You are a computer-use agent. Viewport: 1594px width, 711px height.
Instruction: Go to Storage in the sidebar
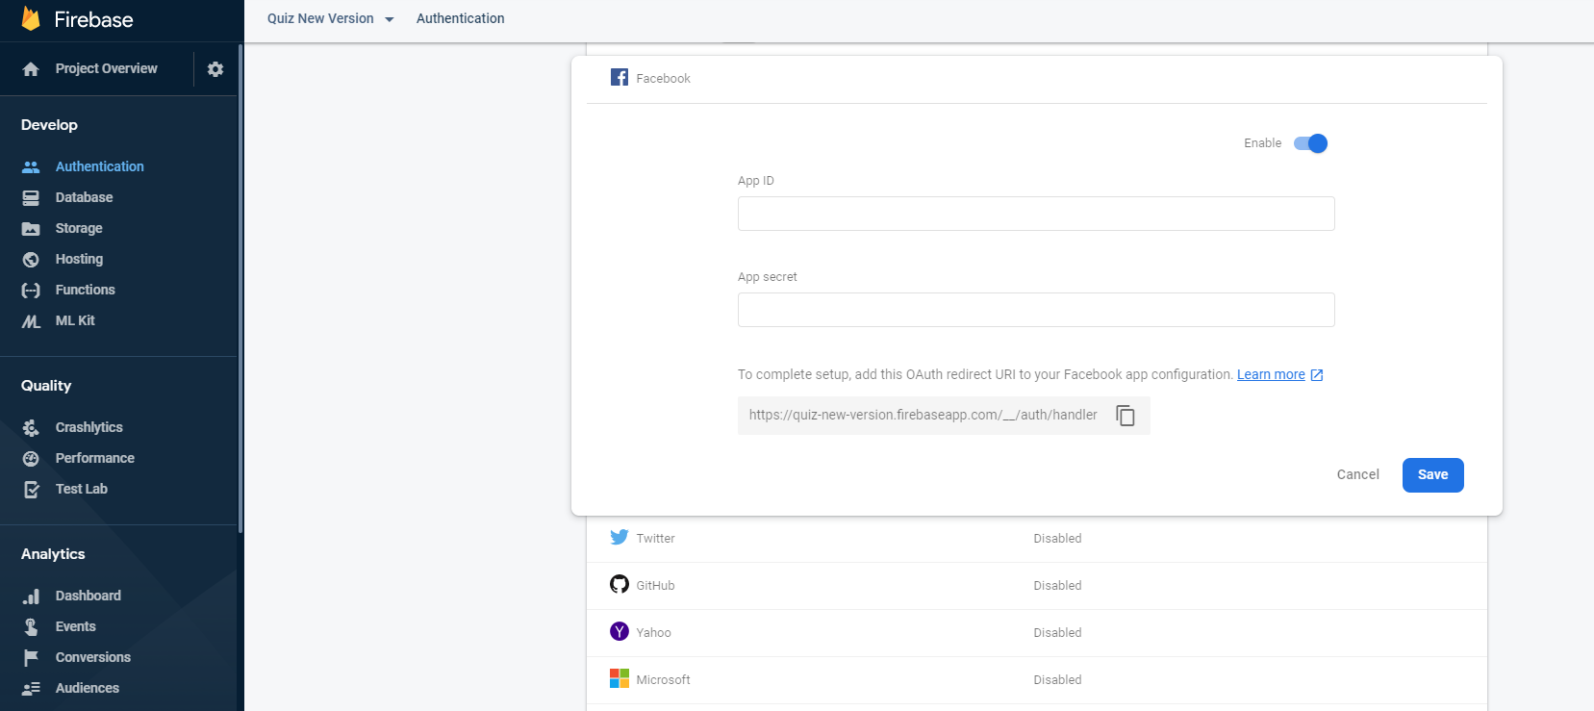click(79, 228)
